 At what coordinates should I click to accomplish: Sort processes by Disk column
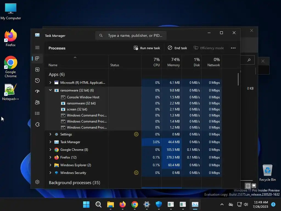point(192,62)
